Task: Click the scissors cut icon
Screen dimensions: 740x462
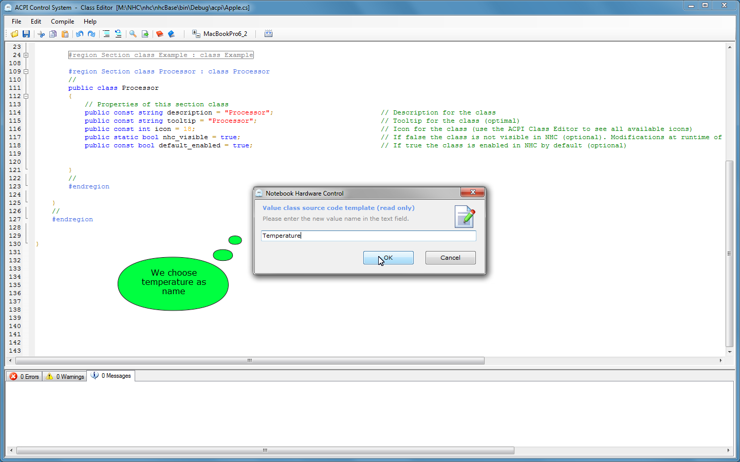Action: tap(41, 34)
